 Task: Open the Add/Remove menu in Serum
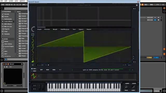(65, 29)
